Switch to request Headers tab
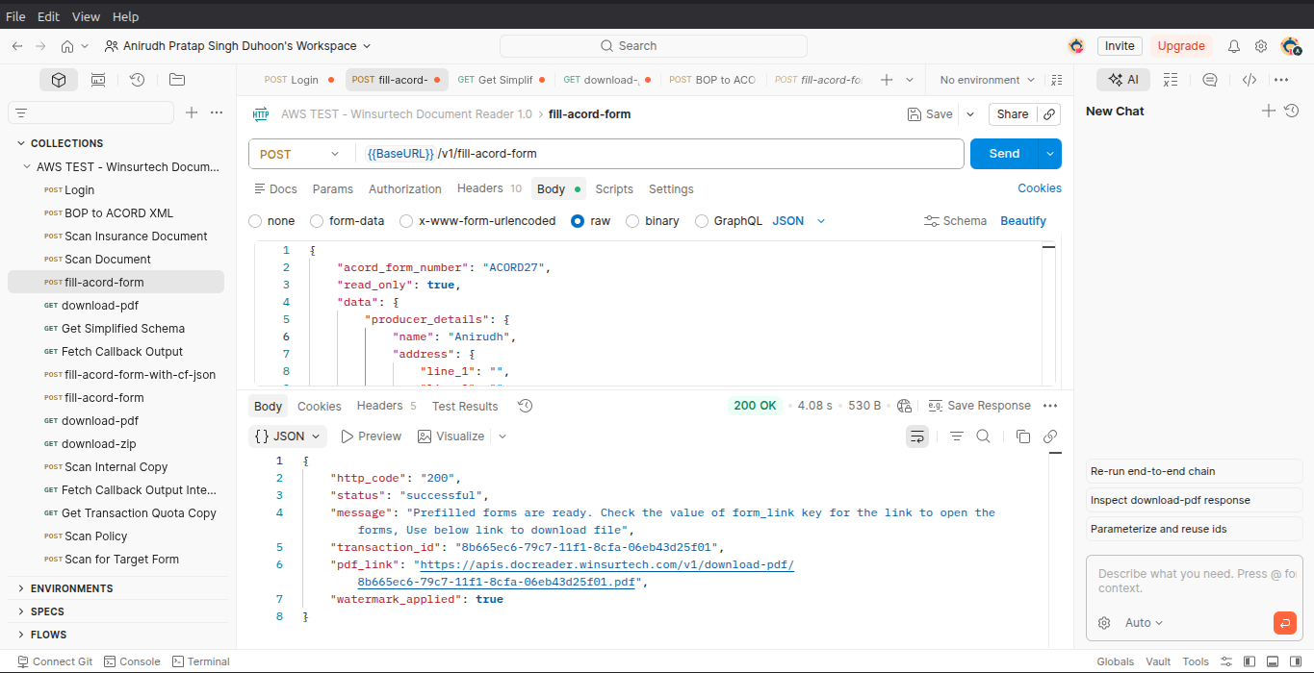Viewport: 1314px width, 673px height. tap(489, 189)
